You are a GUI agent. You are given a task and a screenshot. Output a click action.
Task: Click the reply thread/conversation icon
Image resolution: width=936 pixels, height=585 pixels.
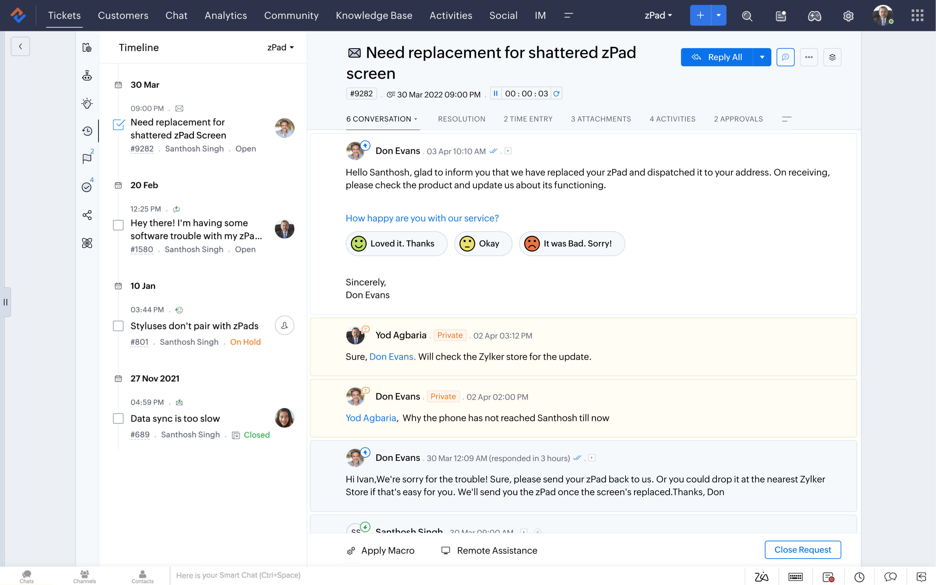[x=785, y=57]
